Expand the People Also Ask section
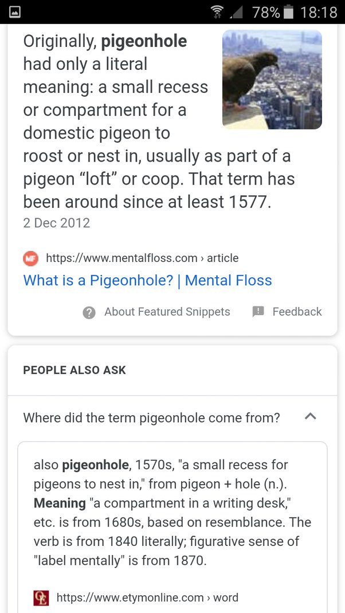 click(x=75, y=370)
